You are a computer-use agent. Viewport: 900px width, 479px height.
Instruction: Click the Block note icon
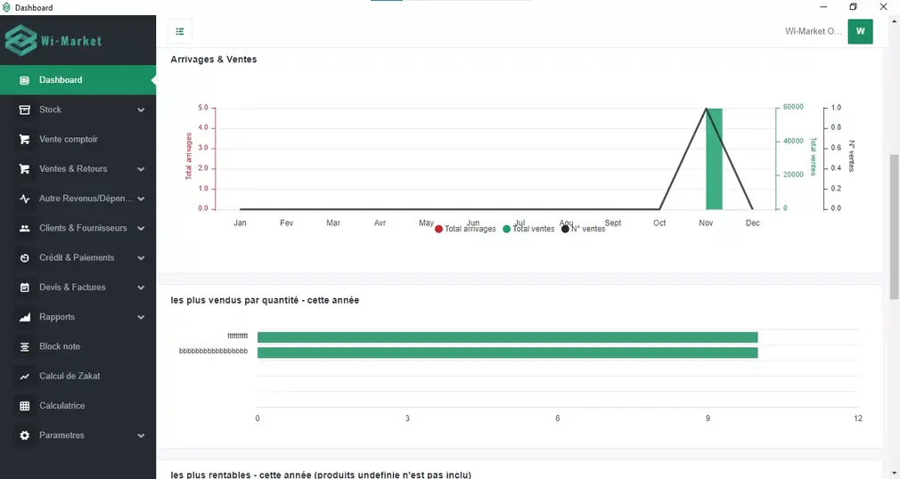[24, 346]
